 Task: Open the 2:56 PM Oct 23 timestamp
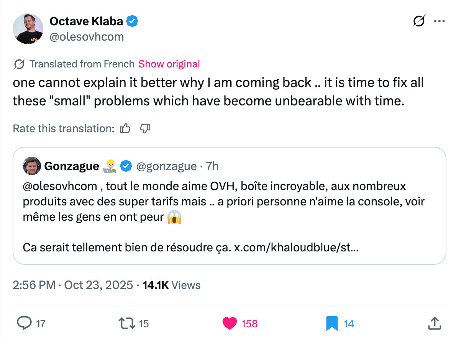(73, 285)
